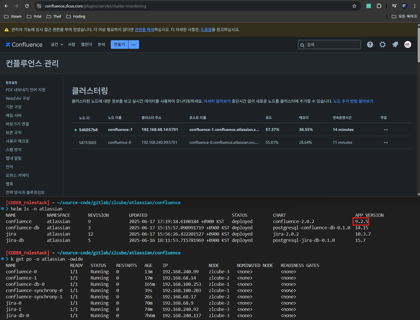This screenshot has height=320, width=420.
Task: Open 웹훅 in sidebar
Action: [x=9, y=184]
